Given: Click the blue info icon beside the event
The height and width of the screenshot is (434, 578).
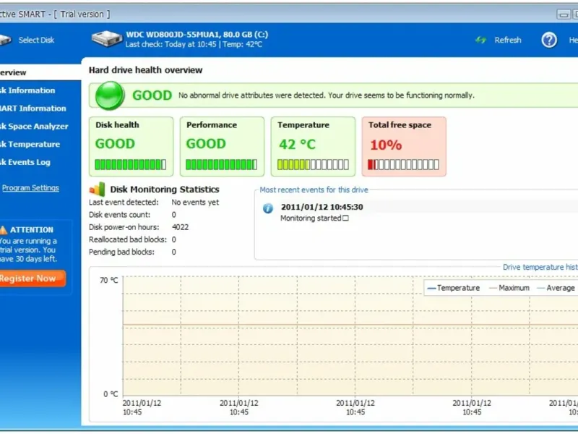Looking at the screenshot, I should coord(268,208).
